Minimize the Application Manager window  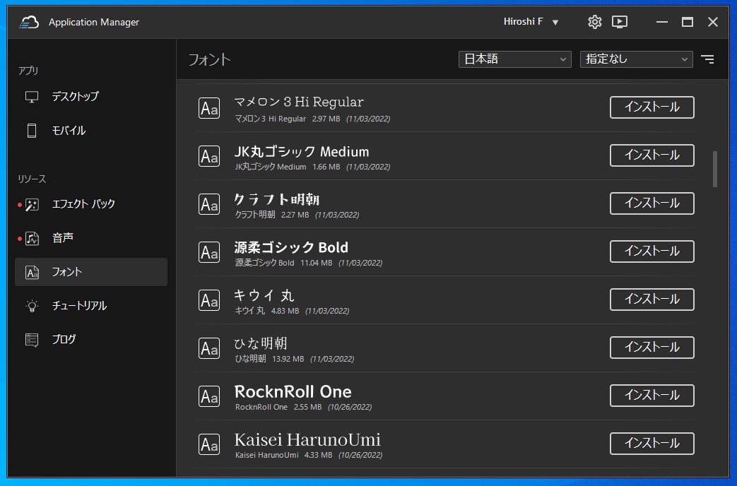tap(662, 22)
